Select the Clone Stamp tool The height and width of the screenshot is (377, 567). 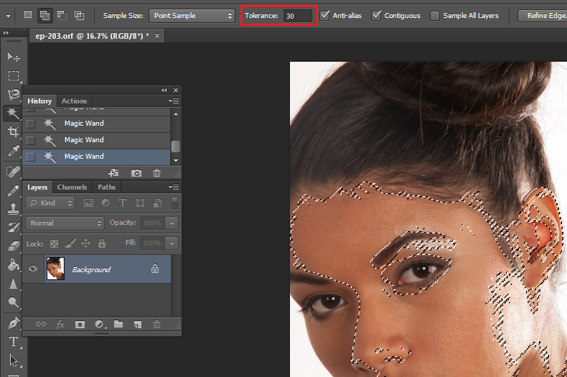point(14,209)
